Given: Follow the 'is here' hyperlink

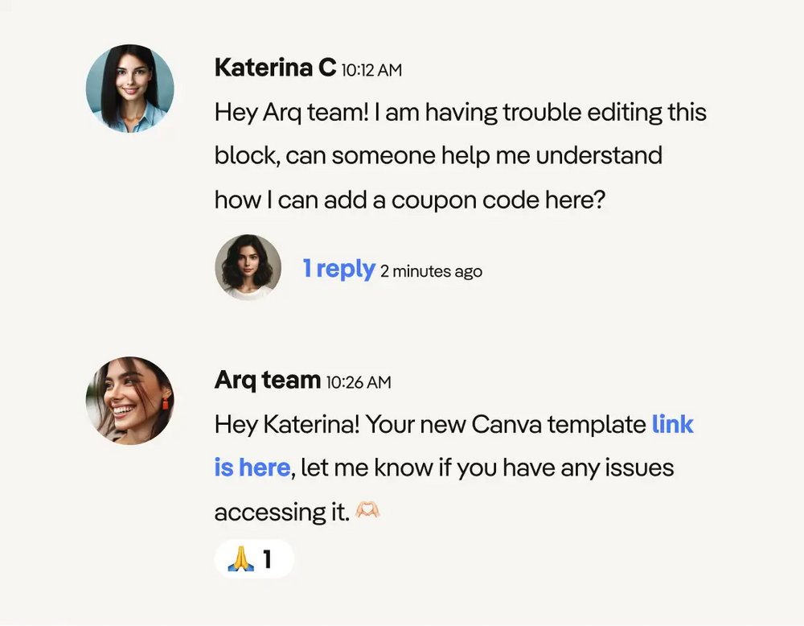Looking at the screenshot, I should (x=252, y=467).
